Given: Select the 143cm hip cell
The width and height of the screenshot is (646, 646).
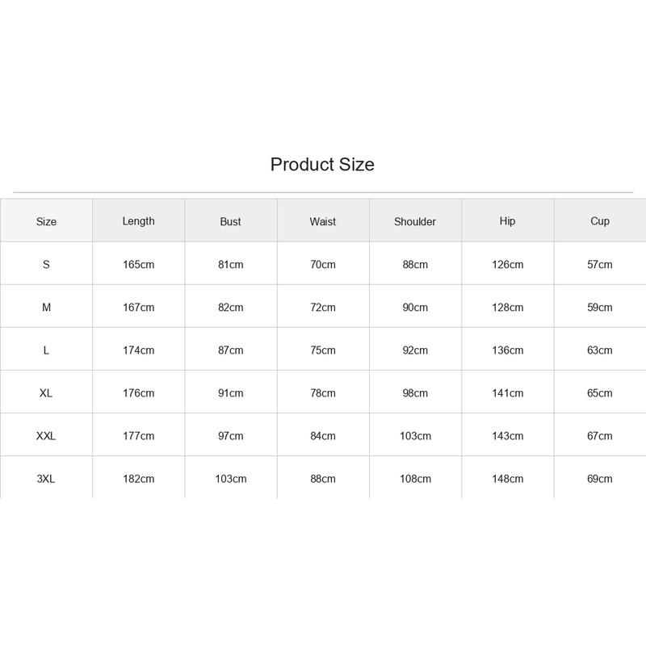Looking at the screenshot, I should [507, 436].
